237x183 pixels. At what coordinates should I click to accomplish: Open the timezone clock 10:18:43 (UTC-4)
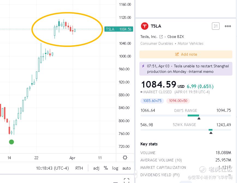coord(52,168)
